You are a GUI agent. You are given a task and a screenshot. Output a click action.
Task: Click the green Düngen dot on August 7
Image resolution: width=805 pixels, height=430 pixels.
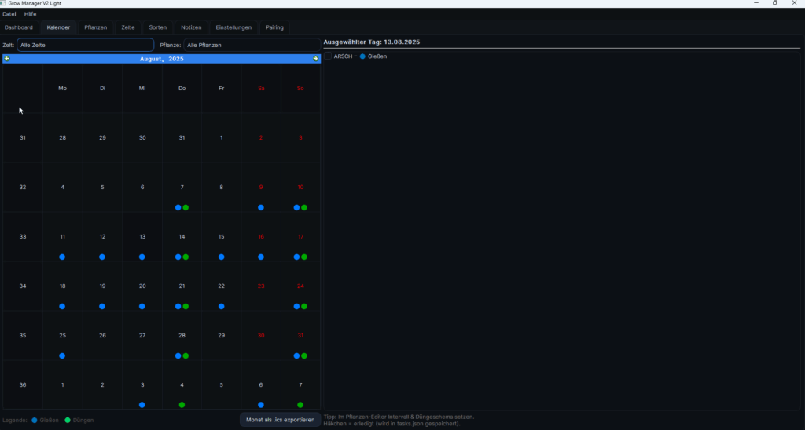click(x=186, y=208)
